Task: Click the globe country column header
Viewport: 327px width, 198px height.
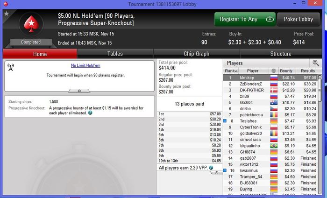Action: tap(274, 71)
